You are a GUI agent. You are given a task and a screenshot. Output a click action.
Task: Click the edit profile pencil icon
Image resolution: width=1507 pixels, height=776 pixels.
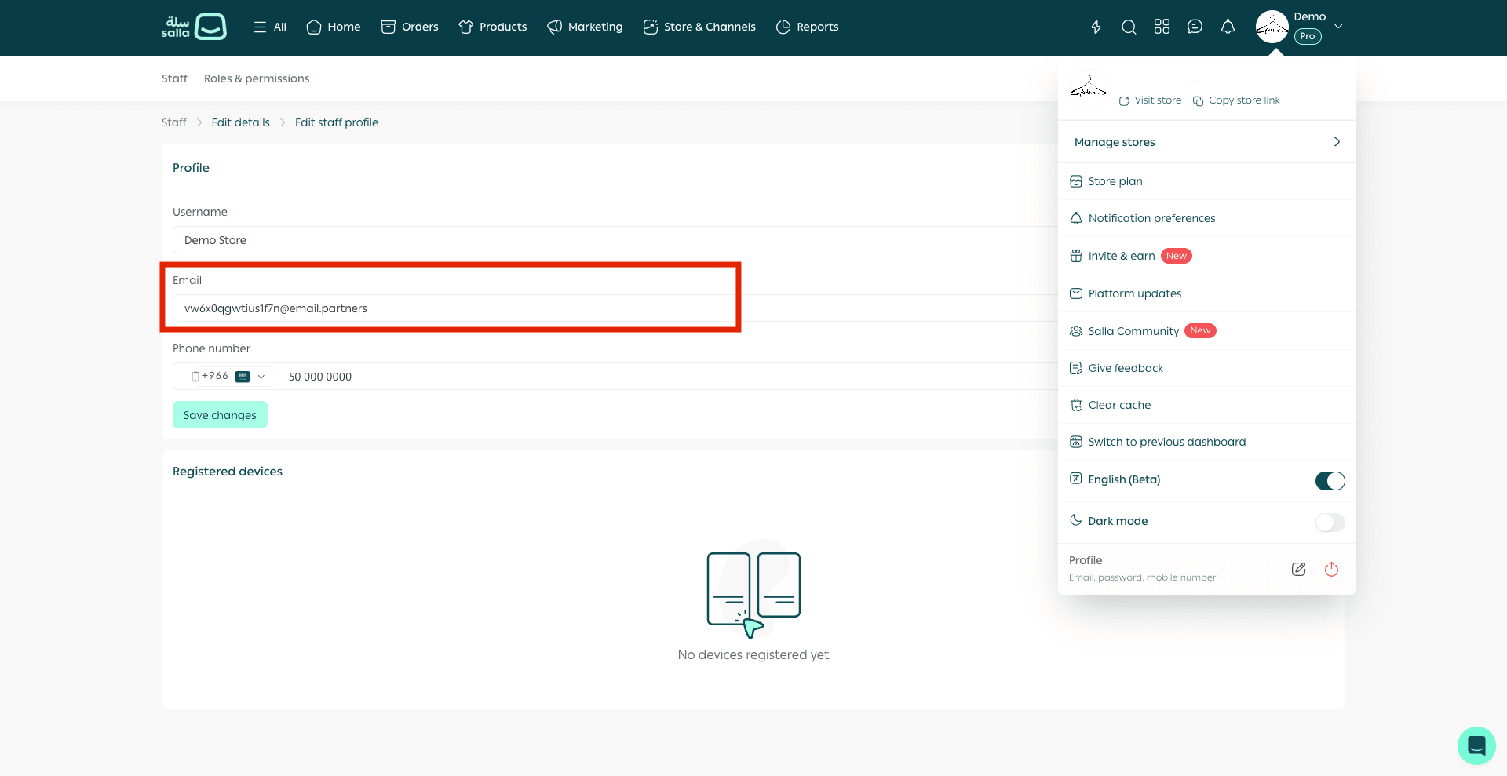click(1298, 570)
